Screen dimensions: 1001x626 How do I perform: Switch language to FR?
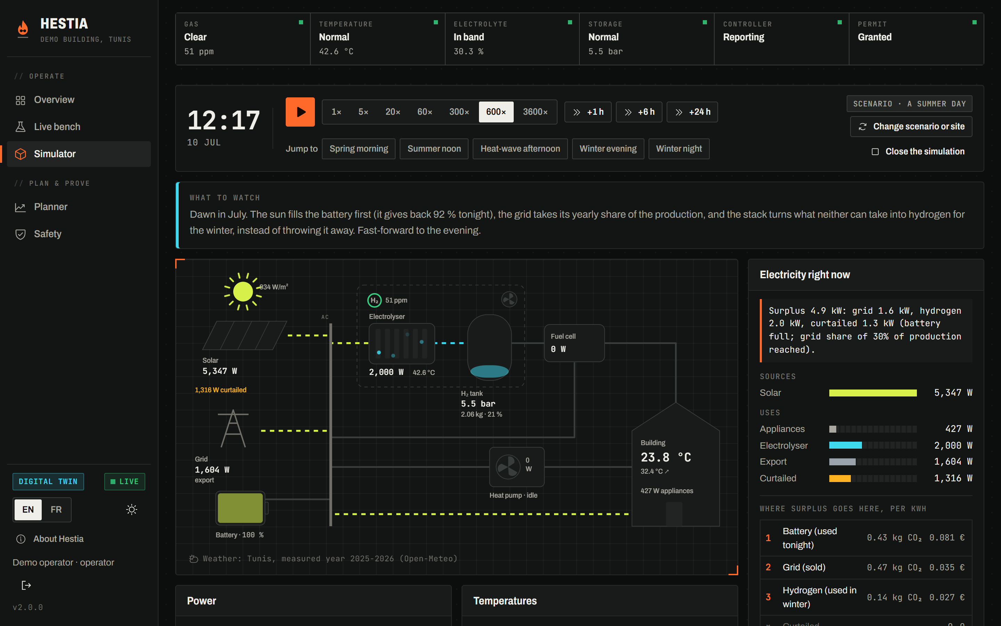56,509
